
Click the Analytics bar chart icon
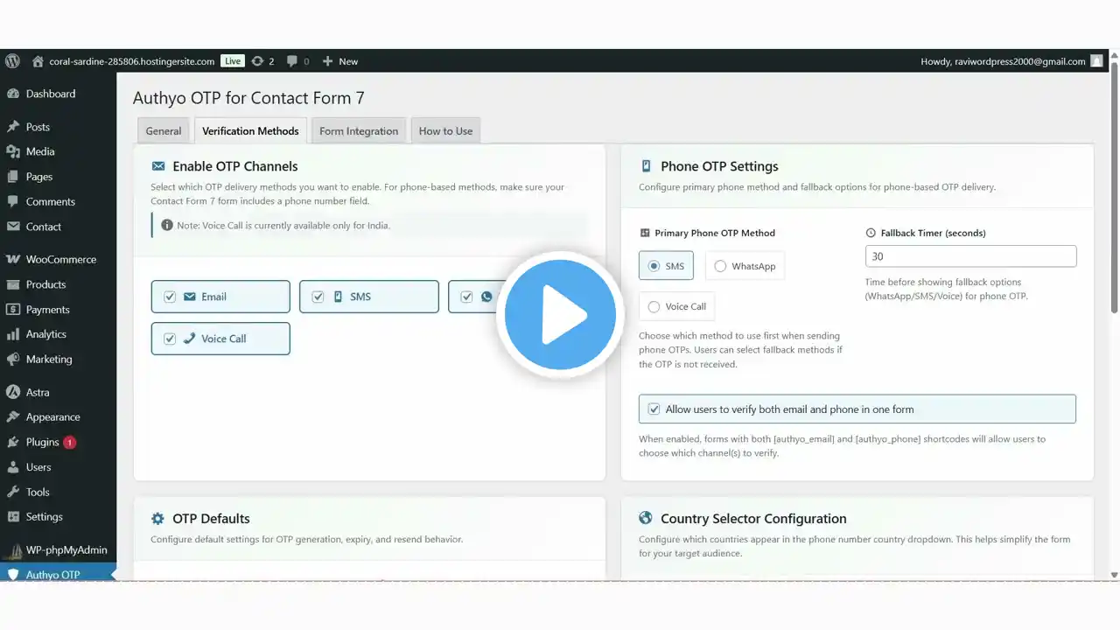click(13, 334)
